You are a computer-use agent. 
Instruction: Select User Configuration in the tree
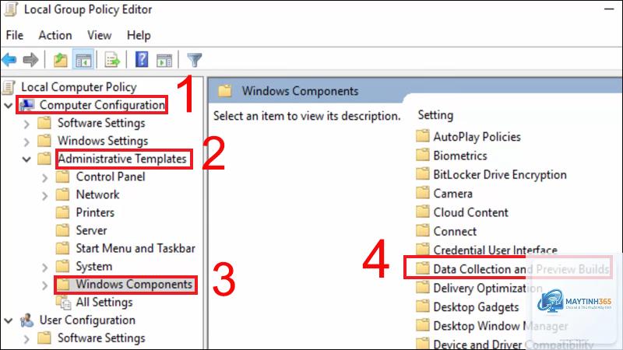point(87,320)
